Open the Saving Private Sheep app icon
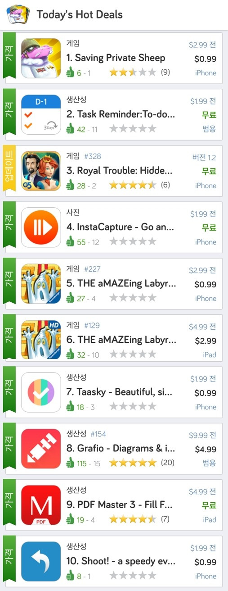The image size is (228, 591). click(41, 58)
